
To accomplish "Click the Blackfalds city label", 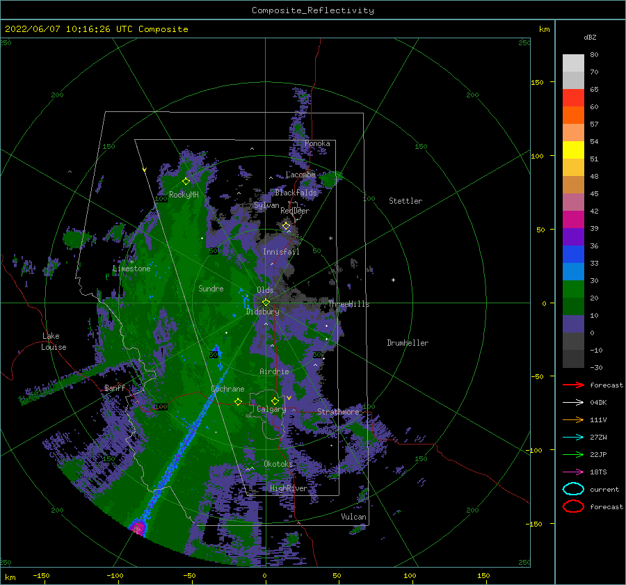I will click(x=296, y=193).
